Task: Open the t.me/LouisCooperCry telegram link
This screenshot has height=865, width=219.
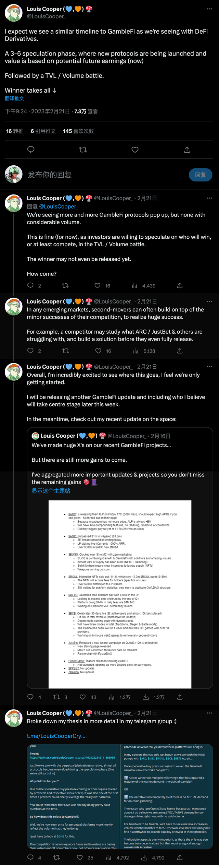Action: 56,736
